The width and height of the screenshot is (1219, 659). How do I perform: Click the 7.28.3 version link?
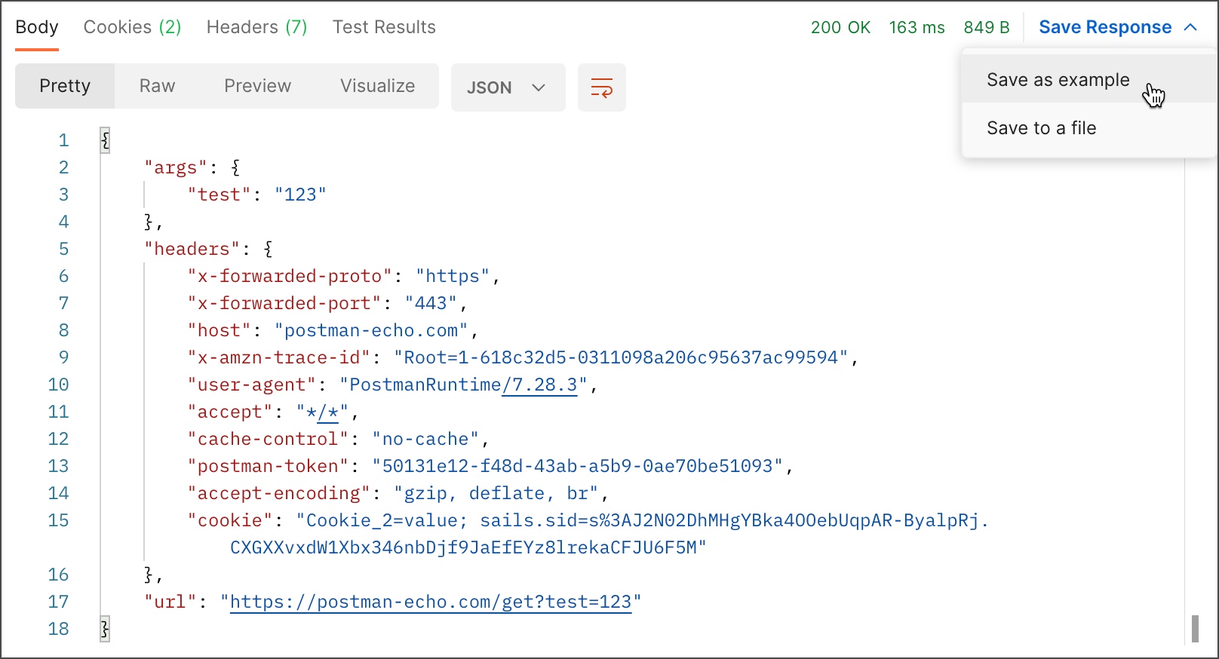coord(544,385)
